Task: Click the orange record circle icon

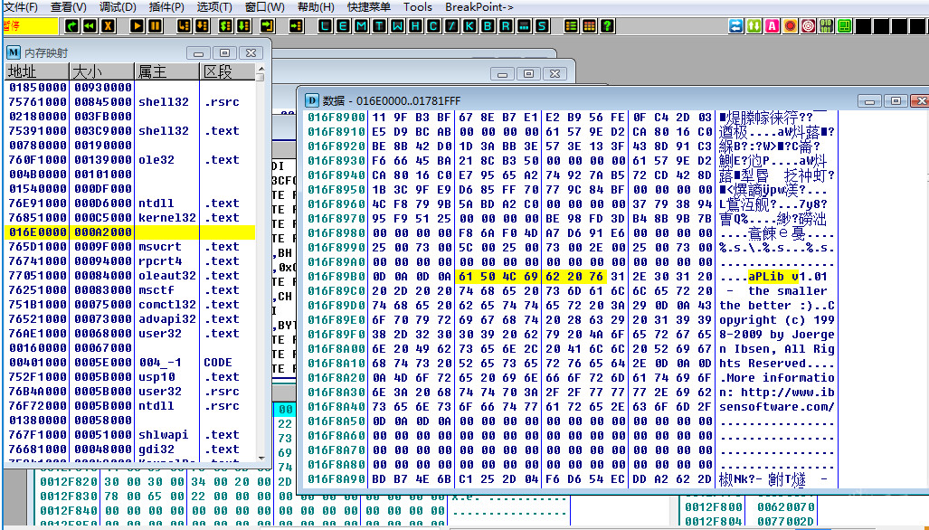Action: (790, 26)
